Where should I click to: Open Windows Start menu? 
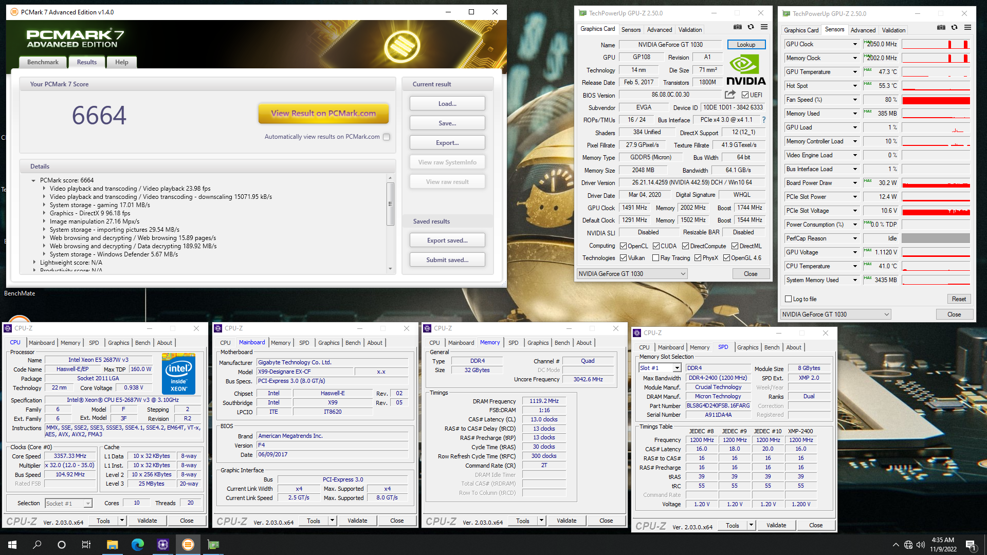[12, 545]
